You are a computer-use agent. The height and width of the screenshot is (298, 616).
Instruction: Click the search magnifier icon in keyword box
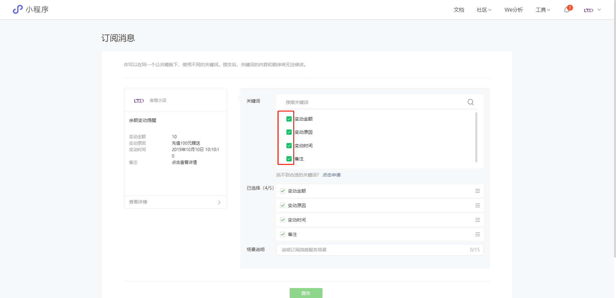471,102
